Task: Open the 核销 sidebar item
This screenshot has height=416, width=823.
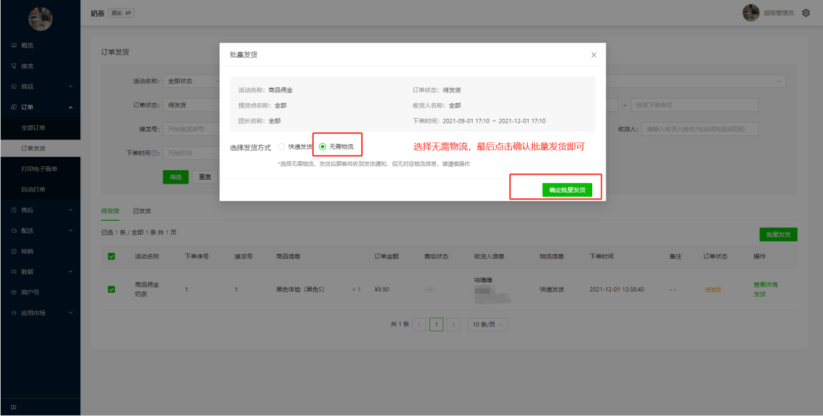Action: 40,251
